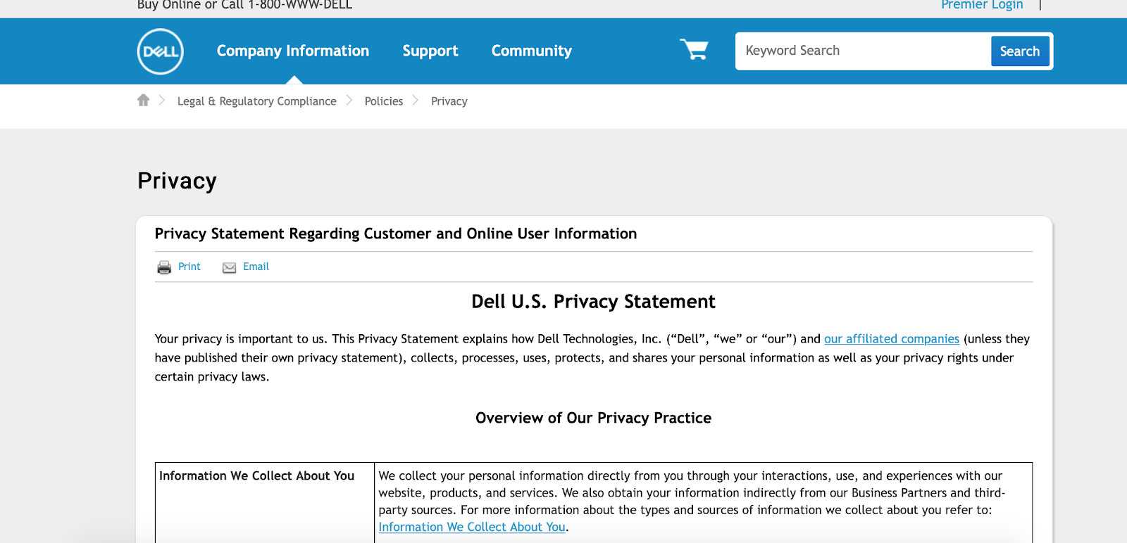Screen dimensions: 1127x543
Task: Go to home via breadcrumb house icon
Action: 144,100
